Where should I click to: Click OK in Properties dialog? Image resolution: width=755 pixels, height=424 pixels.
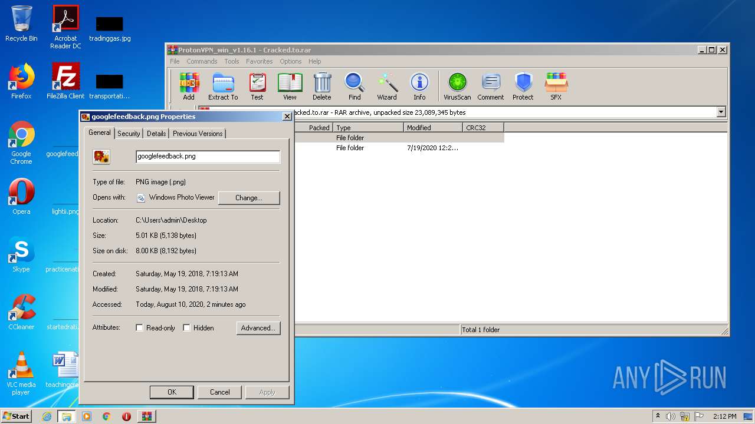(x=172, y=392)
